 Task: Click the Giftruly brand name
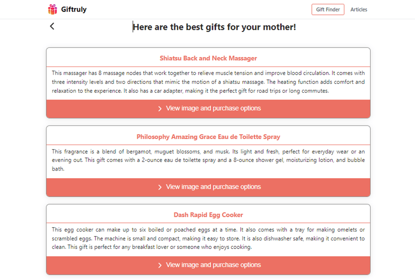click(x=74, y=9)
